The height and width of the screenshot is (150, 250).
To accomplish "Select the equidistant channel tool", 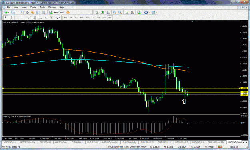I will click(x=35, y=18).
